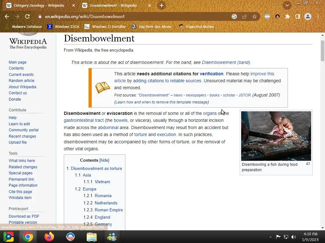Show hidden tray icons arrow
The image size is (325, 243).
(270, 237)
